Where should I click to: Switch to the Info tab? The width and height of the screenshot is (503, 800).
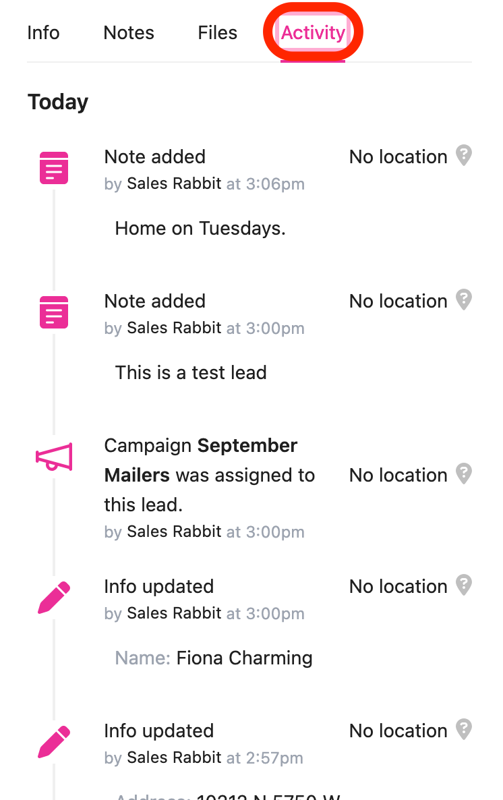(x=43, y=32)
